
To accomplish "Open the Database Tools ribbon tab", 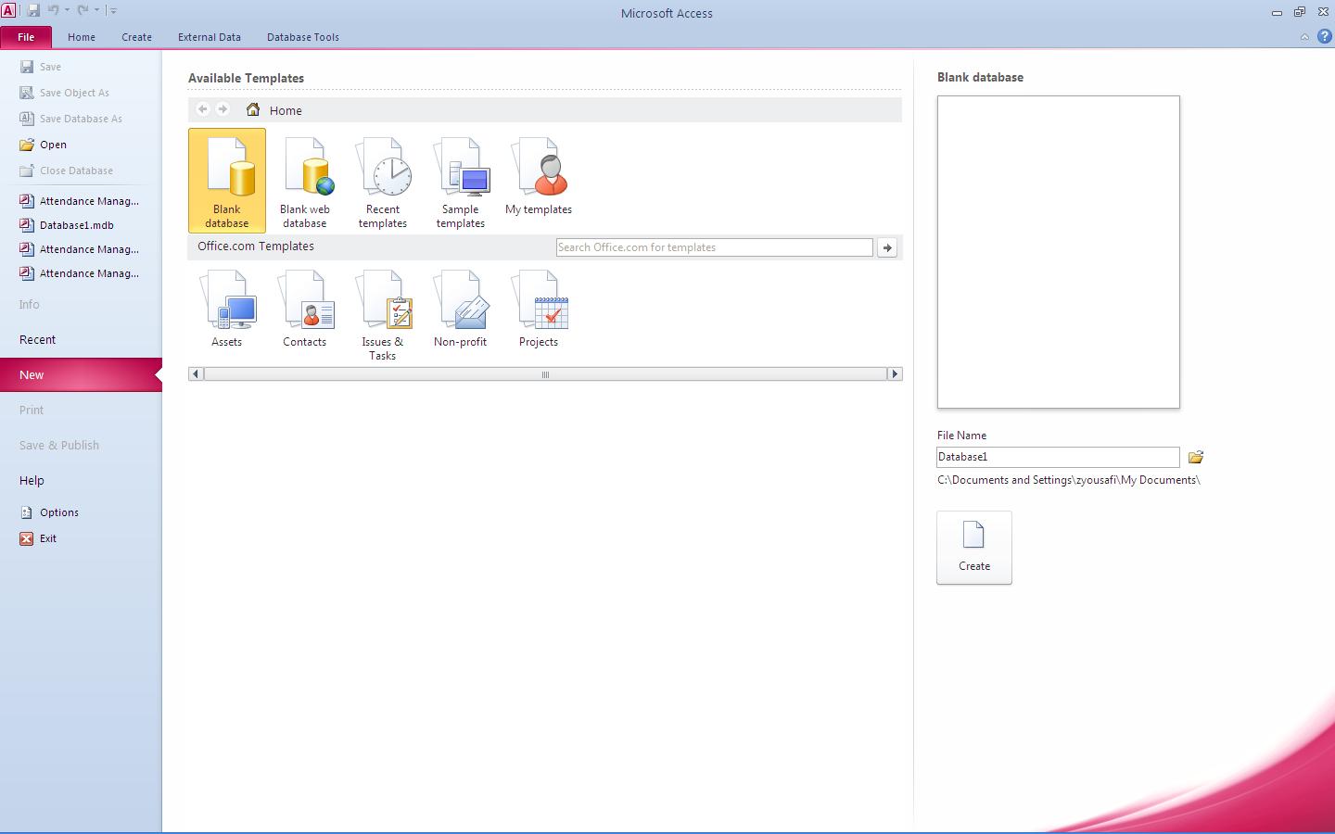I will pos(303,37).
